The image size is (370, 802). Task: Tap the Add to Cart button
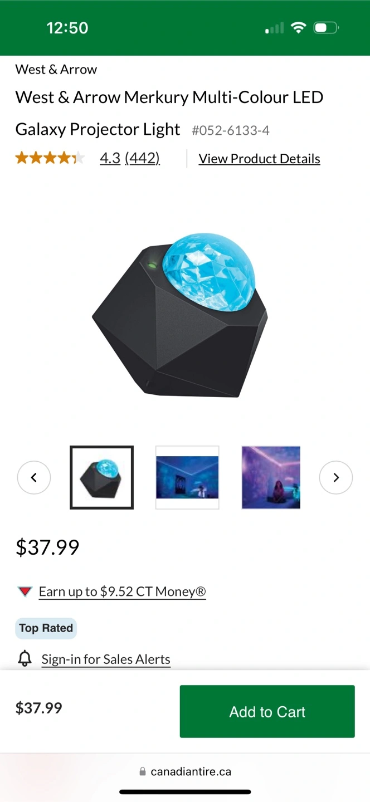pos(267,711)
